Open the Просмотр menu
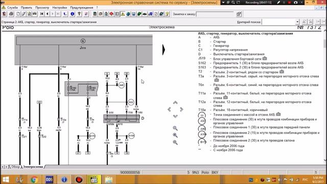Screen dimensions: 327x184 coord(42,8)
